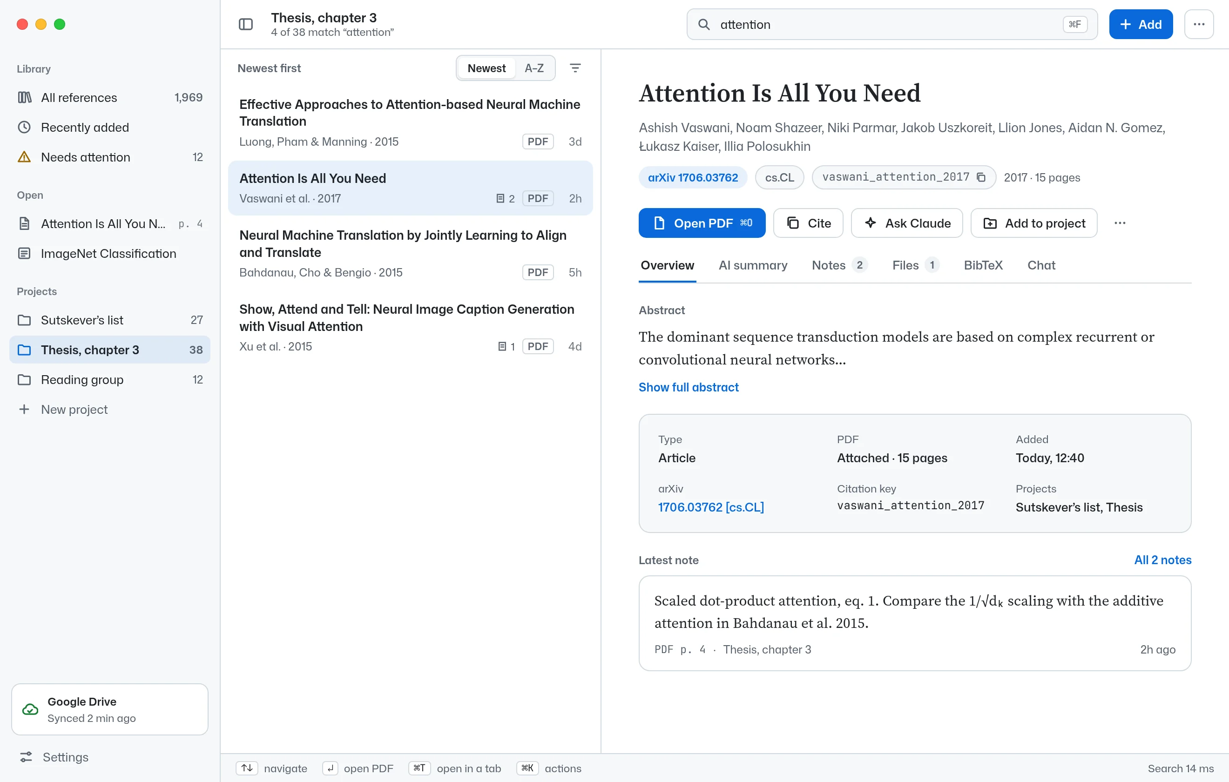Click the PDF badge on Bahdanau row
The image size is (1229, 782).
pos(538,272)
